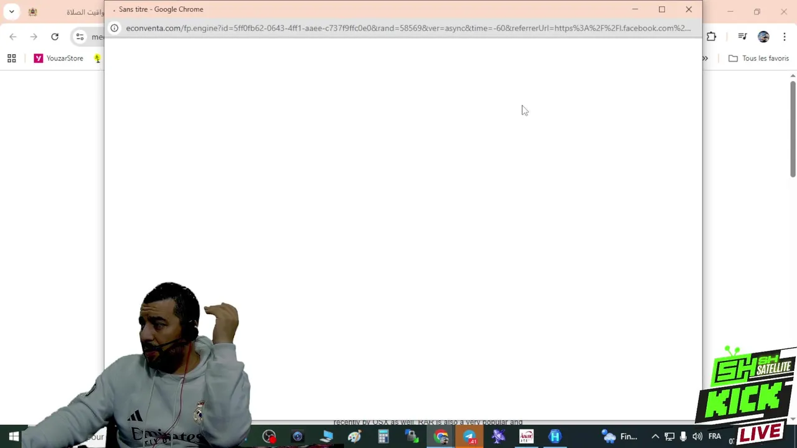The image size is (797, 448).
Task: Open the blue computer app in taskbar
Action: [326, 437]
